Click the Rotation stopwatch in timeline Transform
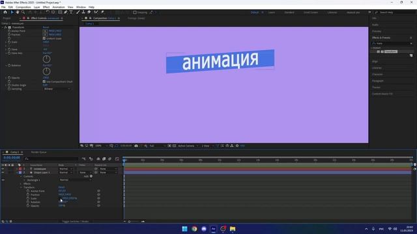The height and width of the screenshot is (234, 417). [28, 202]
